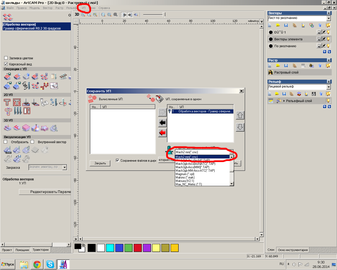Switch to the Окно инструментария tab

pyautogui.click(x=293, y=250)
